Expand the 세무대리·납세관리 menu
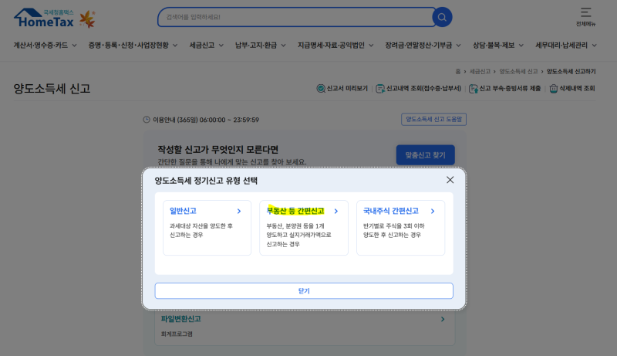Viewport: 617px width, 356px height. coord(566,46)
